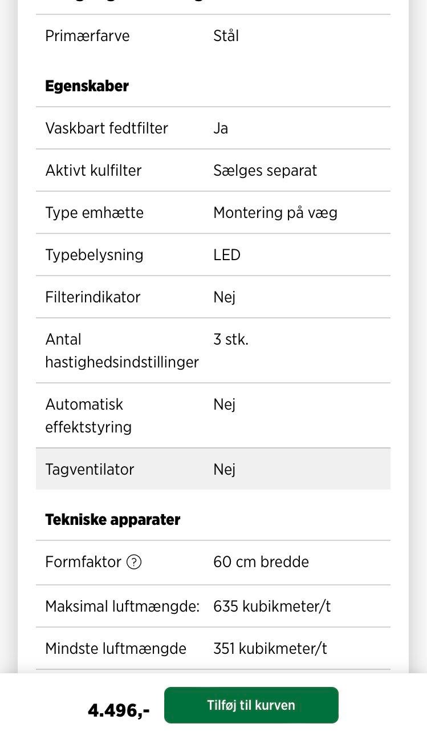This screenshot has height=736, width=427.
Task: Click the 4.496,- price text
Action: tap(119, 710)
